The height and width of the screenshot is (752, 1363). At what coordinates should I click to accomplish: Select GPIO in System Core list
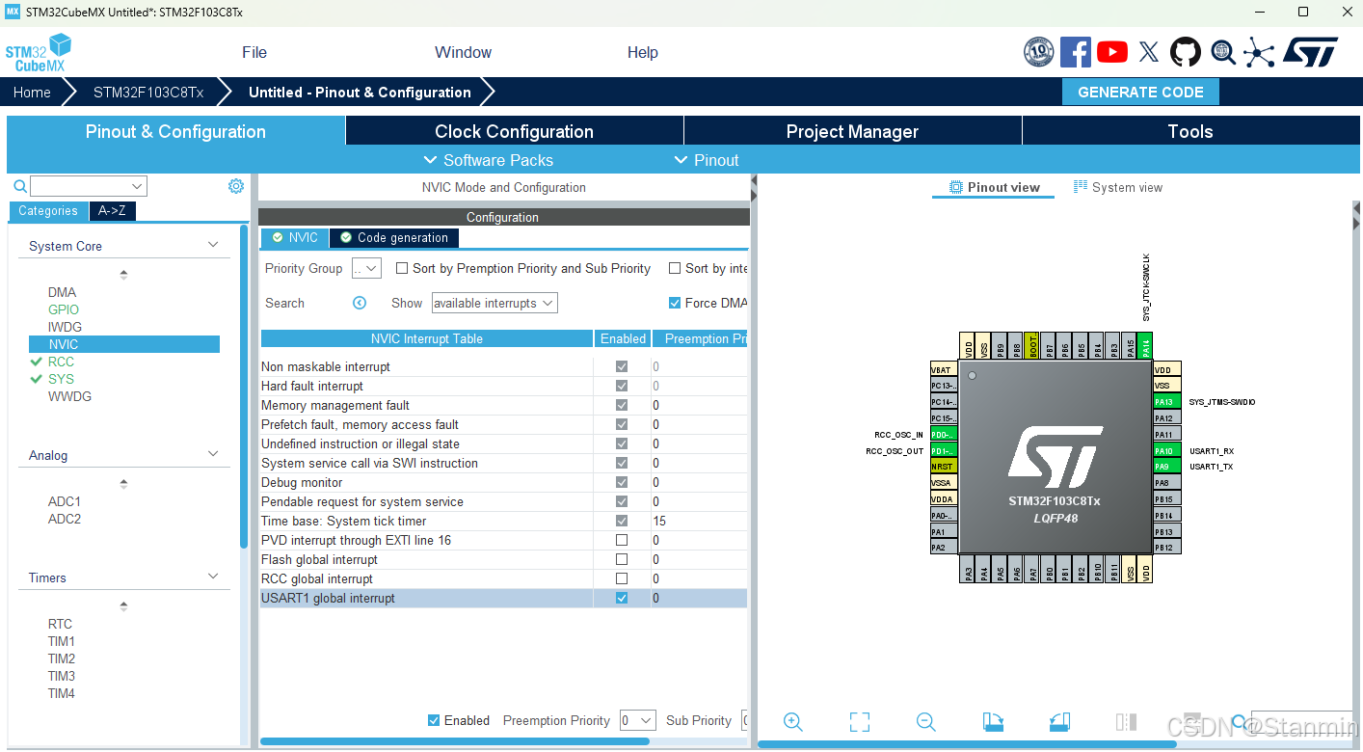pyautogui.click(x=64, y=309)
